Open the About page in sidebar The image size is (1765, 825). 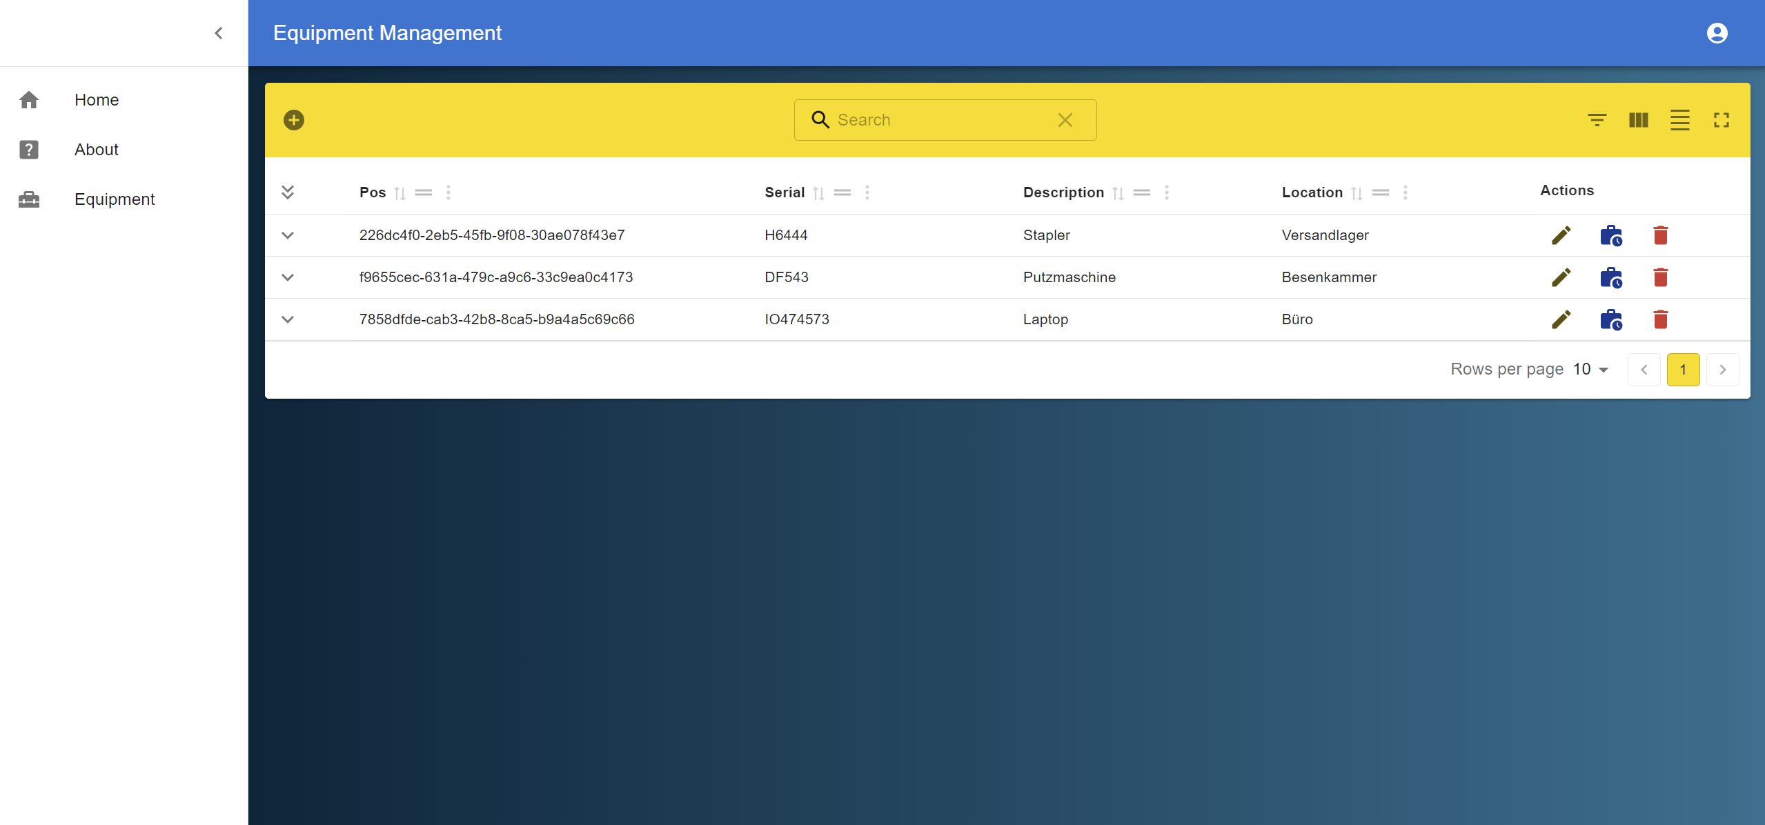pyautogui.click(x=124, y=150)
